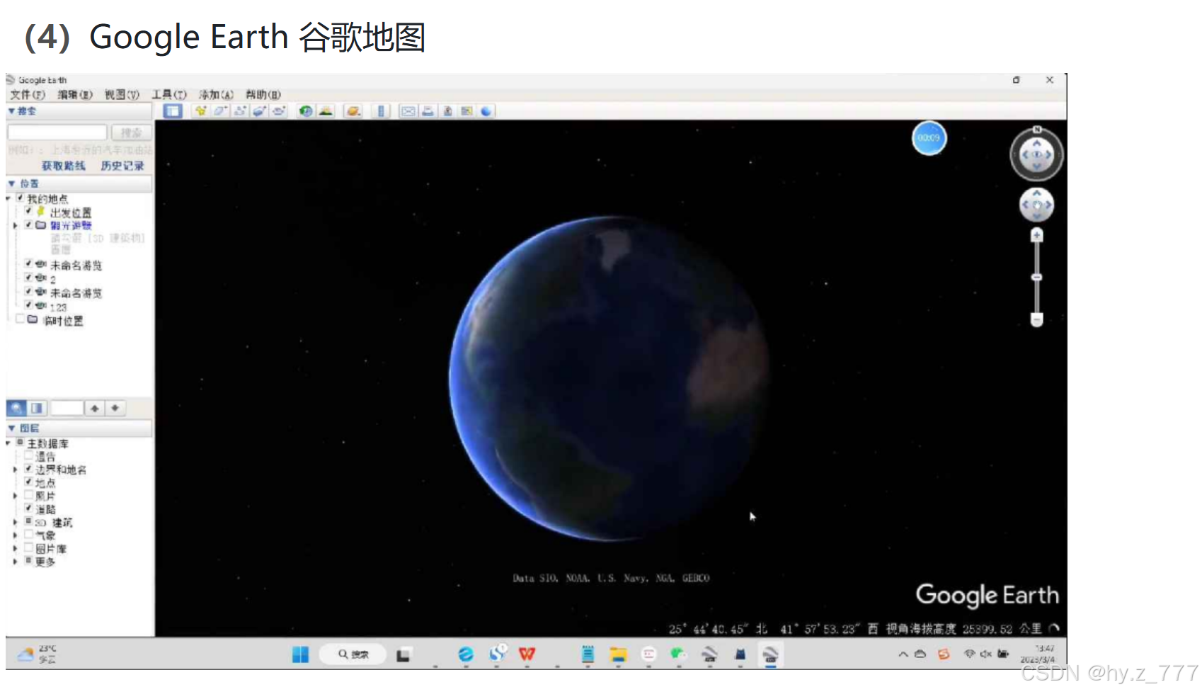Show sunlight across the landscape icon
Image resolution: width=1202 pixels, height=694 pixels.
tap(326, 111)
